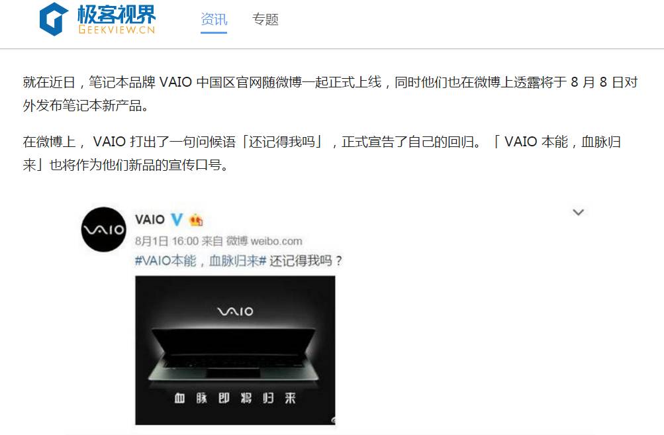Open the #VAIO本能,血脉归来# hashtag
Image resolution: width=664 pixels, height=435 pixels.
(201, 260)
